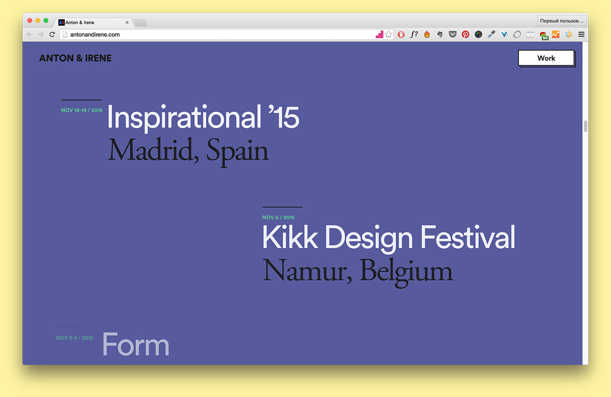Screen dimensions: 611x397
Task: Open the Adblock red stop-hand extension
Action: [x=401, y=34]
